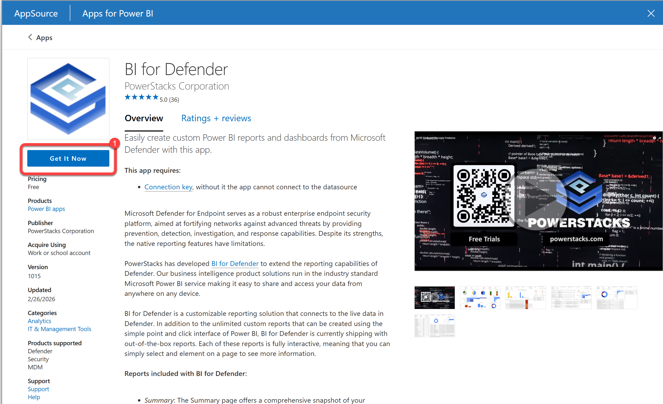Select the sixth screenshot thumbnail on second row
This screenshot has width=663, height=404.
pos(434,326)
